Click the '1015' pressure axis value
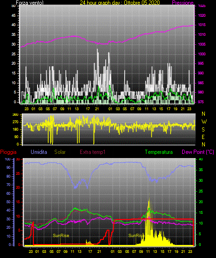 pyautogui.click(x=202, y=25)
